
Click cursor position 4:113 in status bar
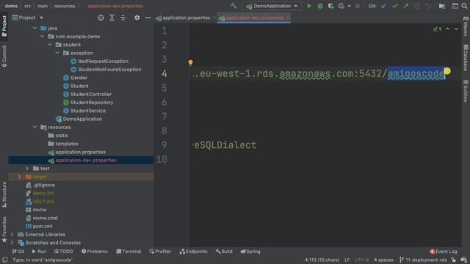[x=322, y=260]
